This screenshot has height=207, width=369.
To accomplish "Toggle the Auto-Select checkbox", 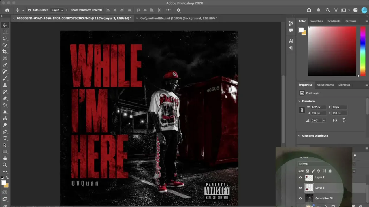I will [x=29, y=10].
